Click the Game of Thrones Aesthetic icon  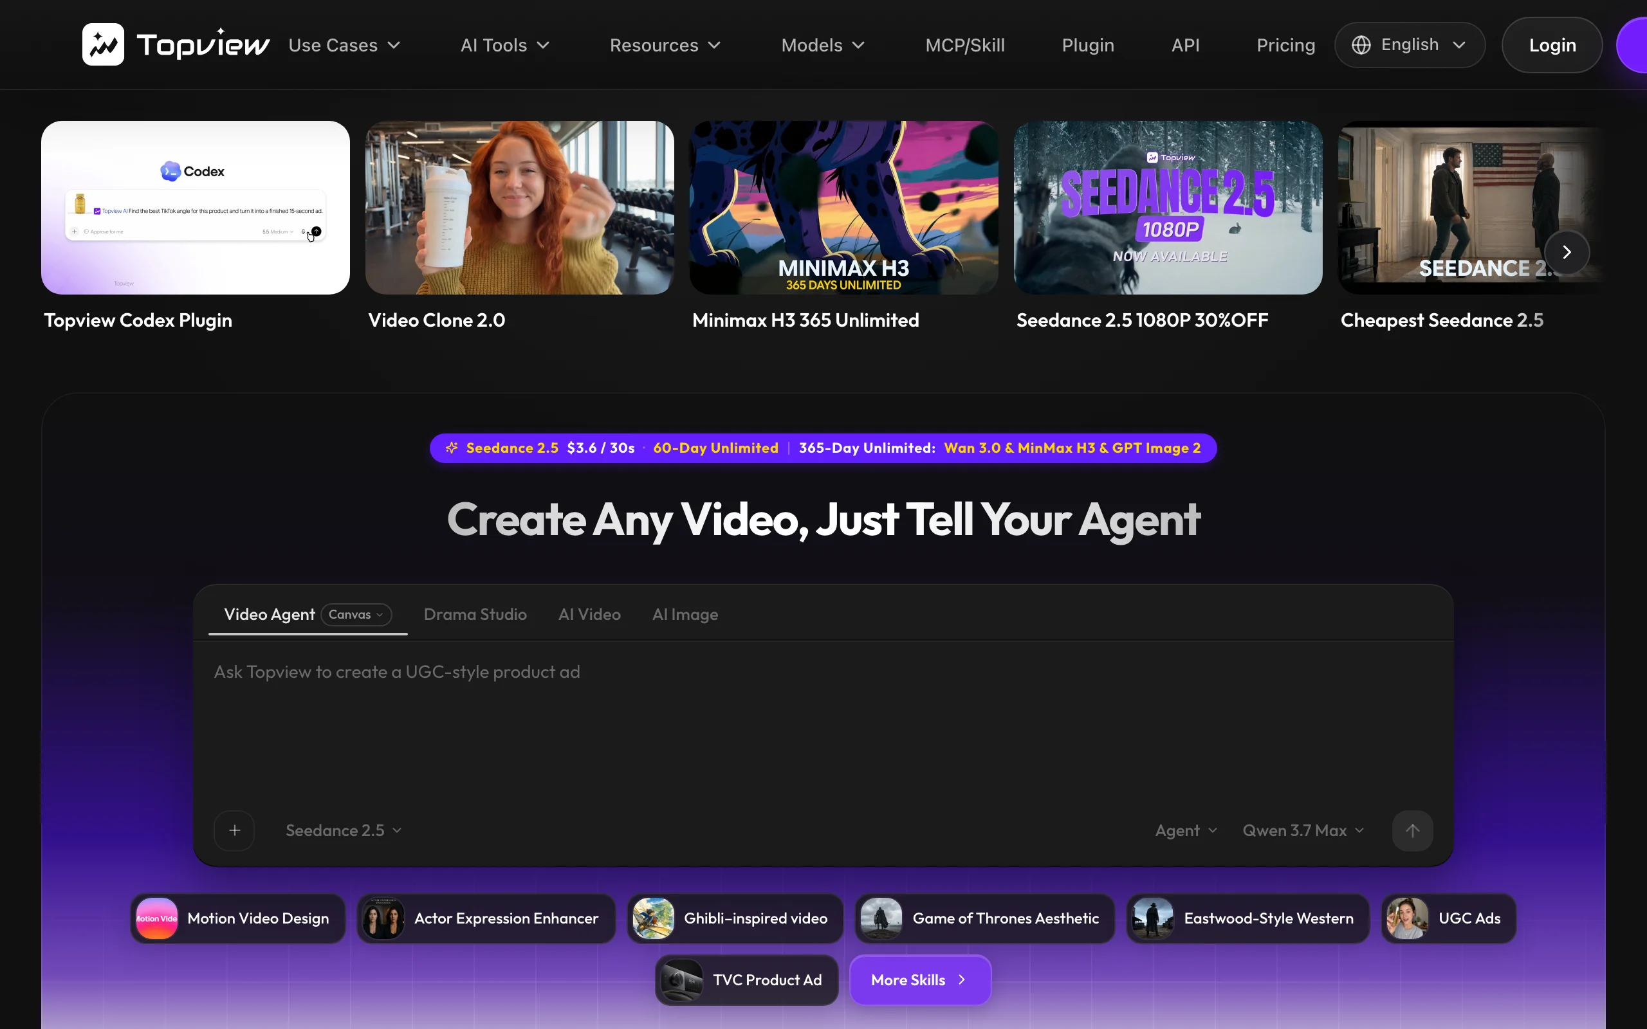click(x=881, y=918)
